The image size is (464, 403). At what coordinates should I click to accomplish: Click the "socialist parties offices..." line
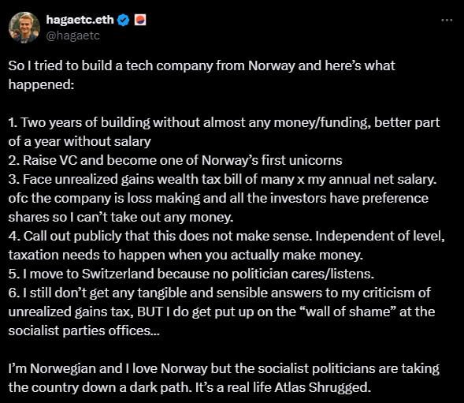click(x=84, y=331)
